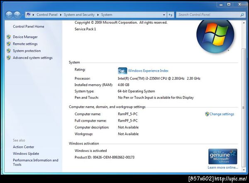Click the Product ID 00426-OEM-8992662-00173 text

tap(105, 157)
